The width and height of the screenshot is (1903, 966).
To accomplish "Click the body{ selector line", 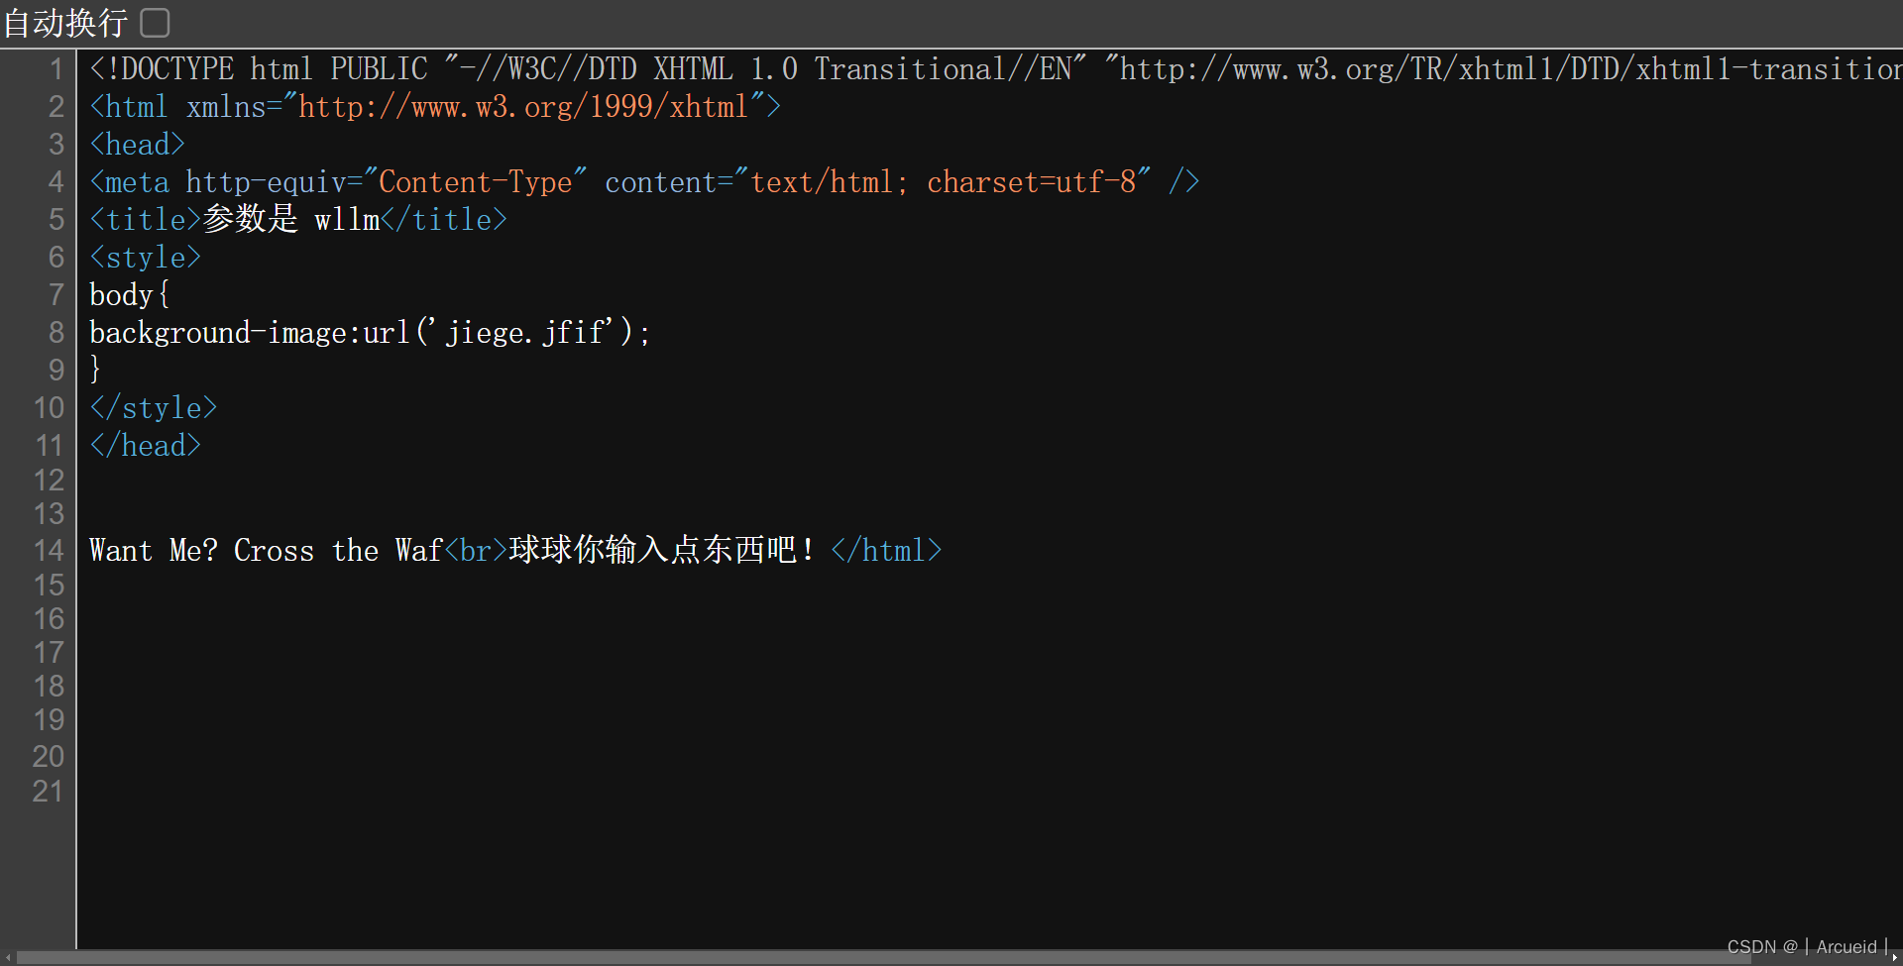I will [129, 295].
